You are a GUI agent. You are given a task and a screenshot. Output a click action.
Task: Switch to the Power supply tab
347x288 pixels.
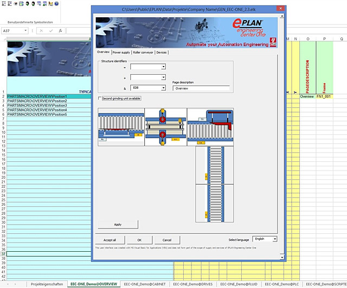tap(121, 53)
